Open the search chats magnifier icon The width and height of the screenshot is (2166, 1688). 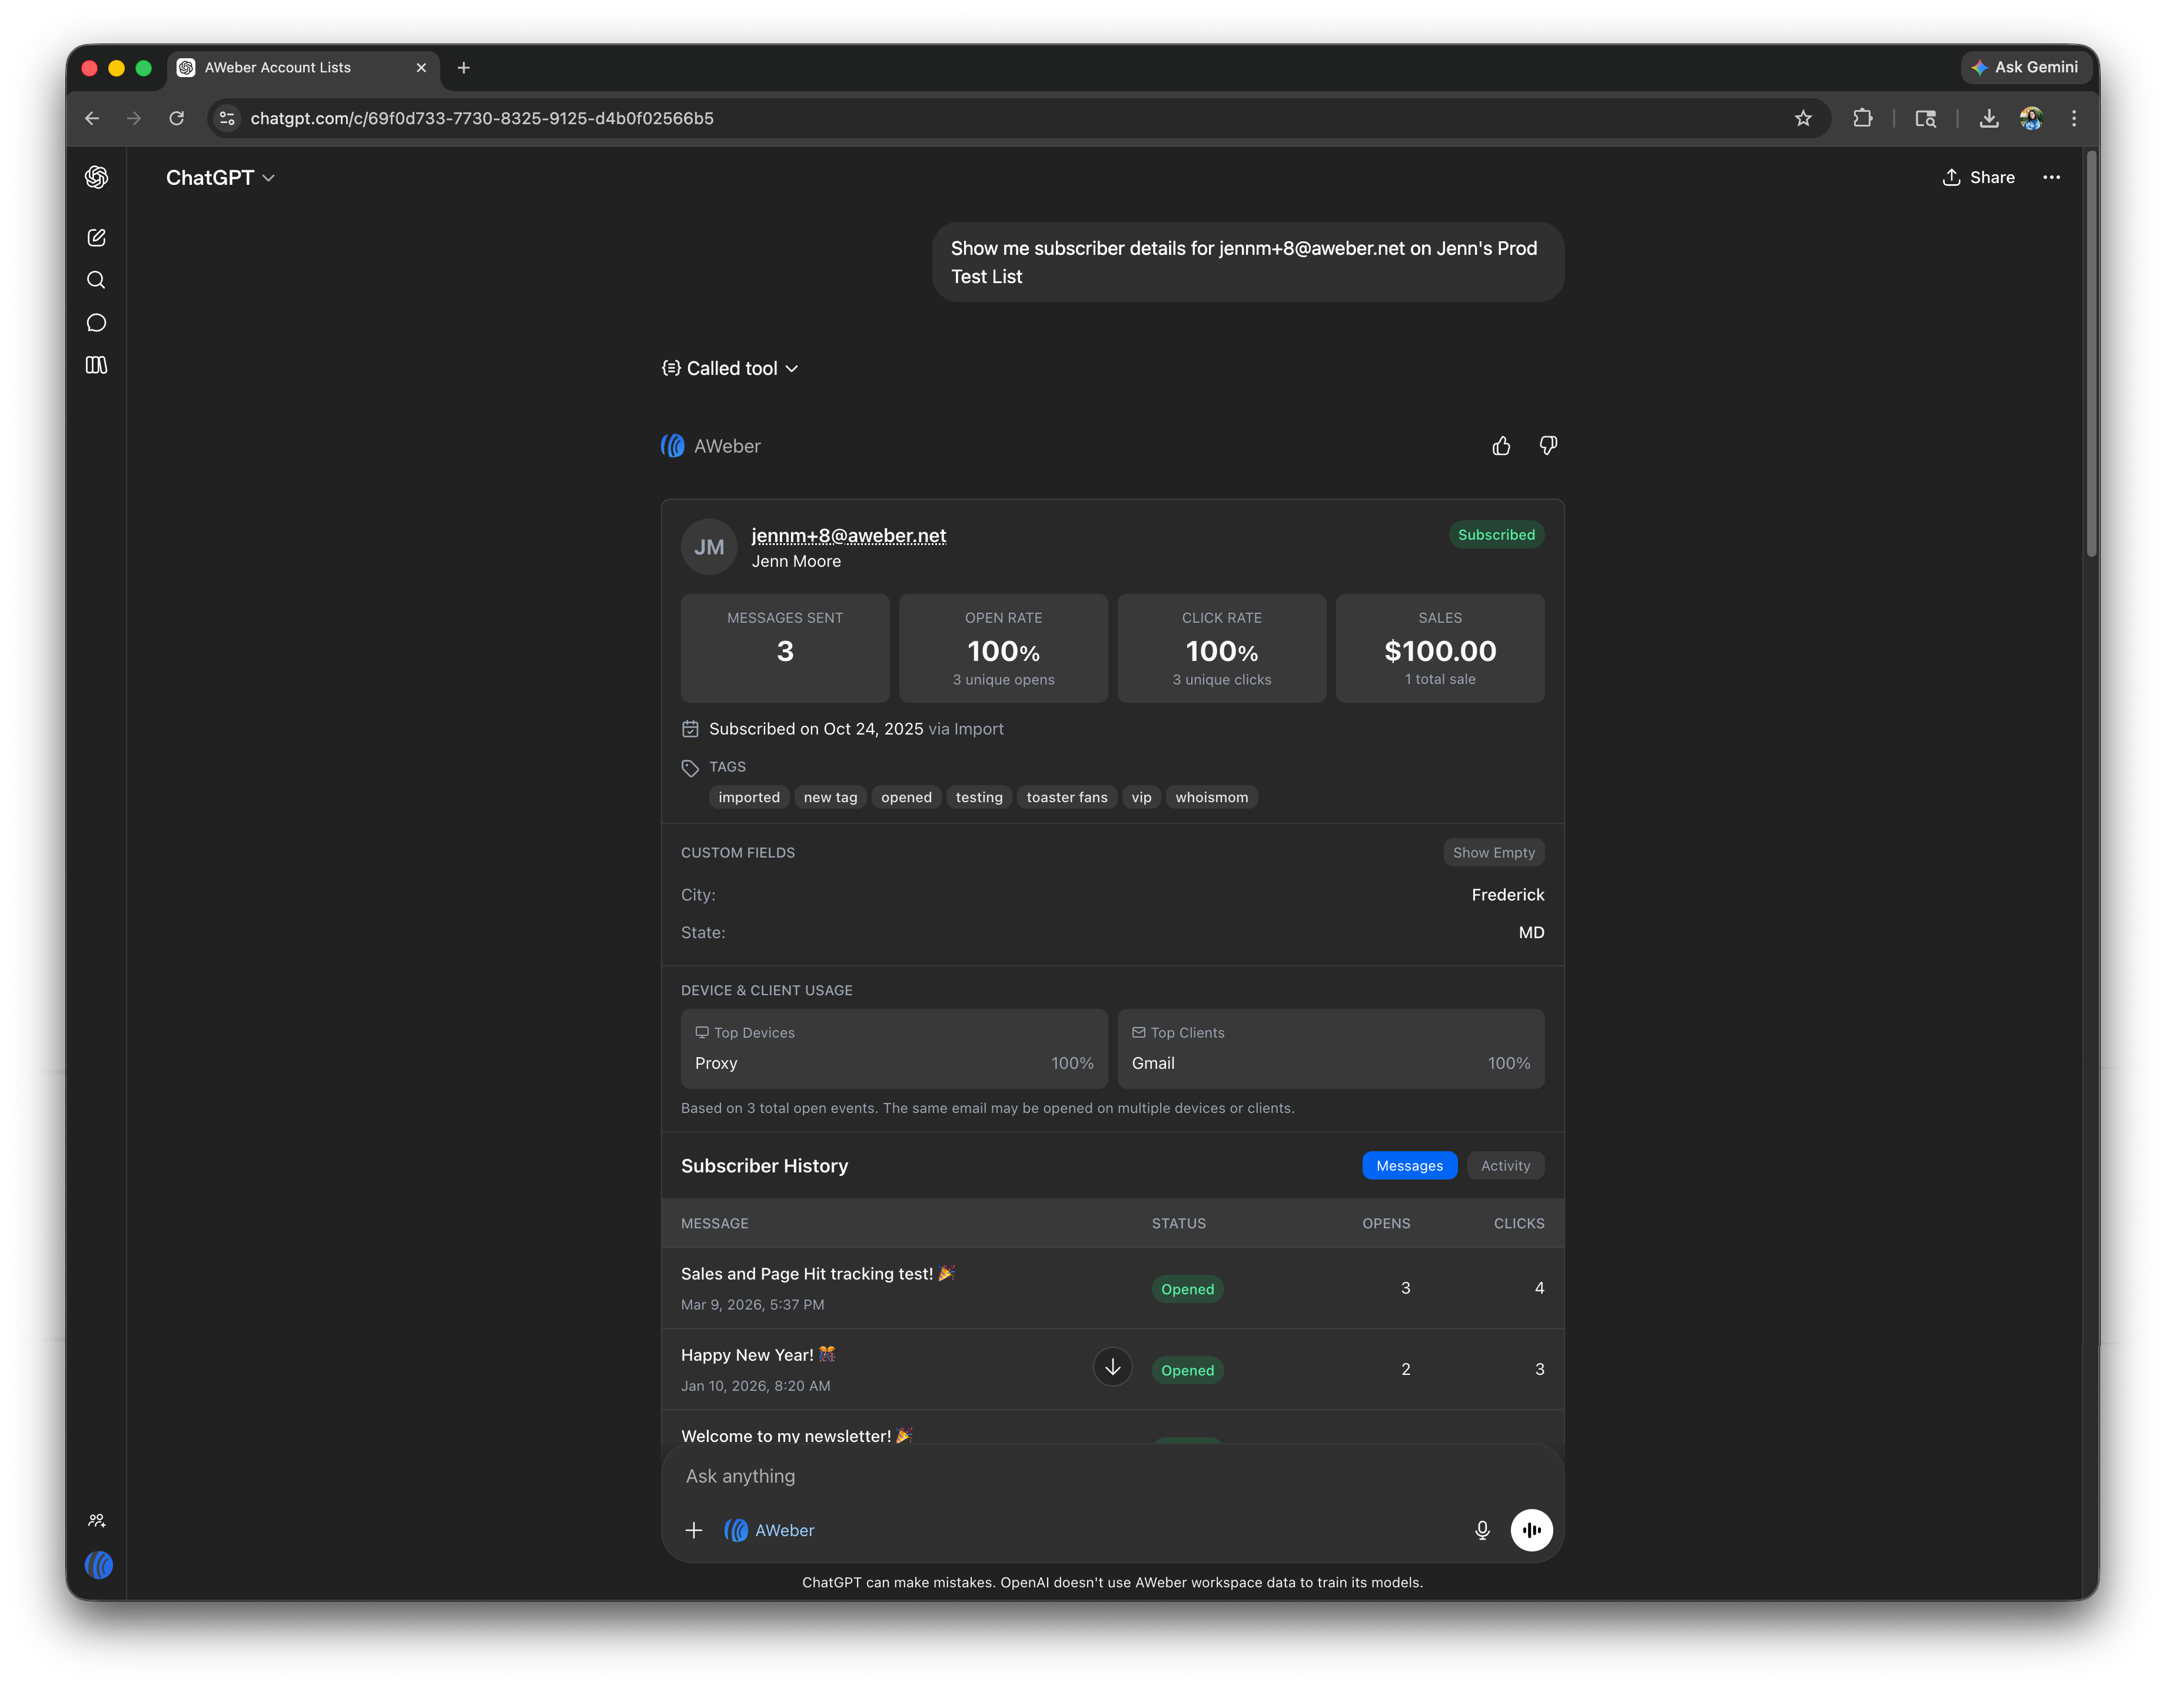pos(96,281)
